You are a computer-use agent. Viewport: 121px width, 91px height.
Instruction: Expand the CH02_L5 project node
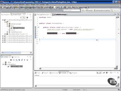tap(3, 42)
